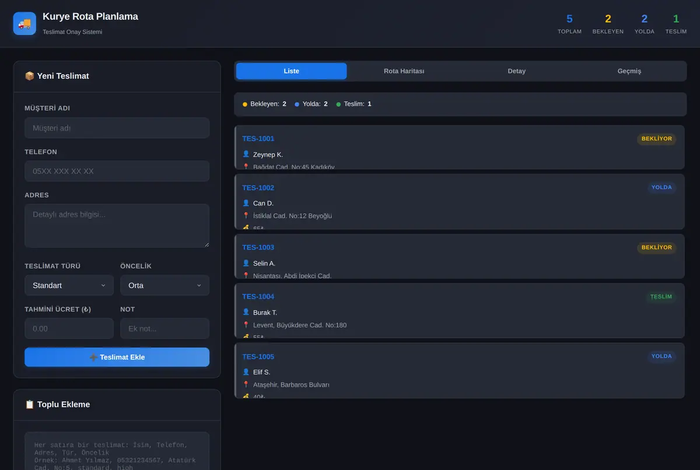The width and height of the screenshot is (700, 470).
Task: Click the Teslim counter in the header
Action: coord(676,24)
